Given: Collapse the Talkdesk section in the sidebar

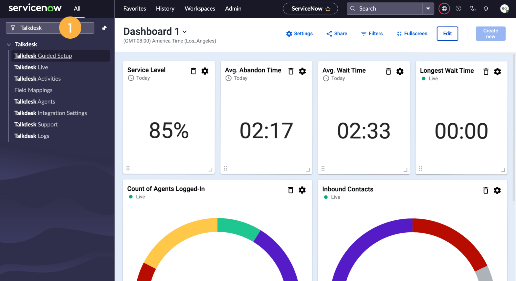Looking at the screenshot, I should (9, 44).
